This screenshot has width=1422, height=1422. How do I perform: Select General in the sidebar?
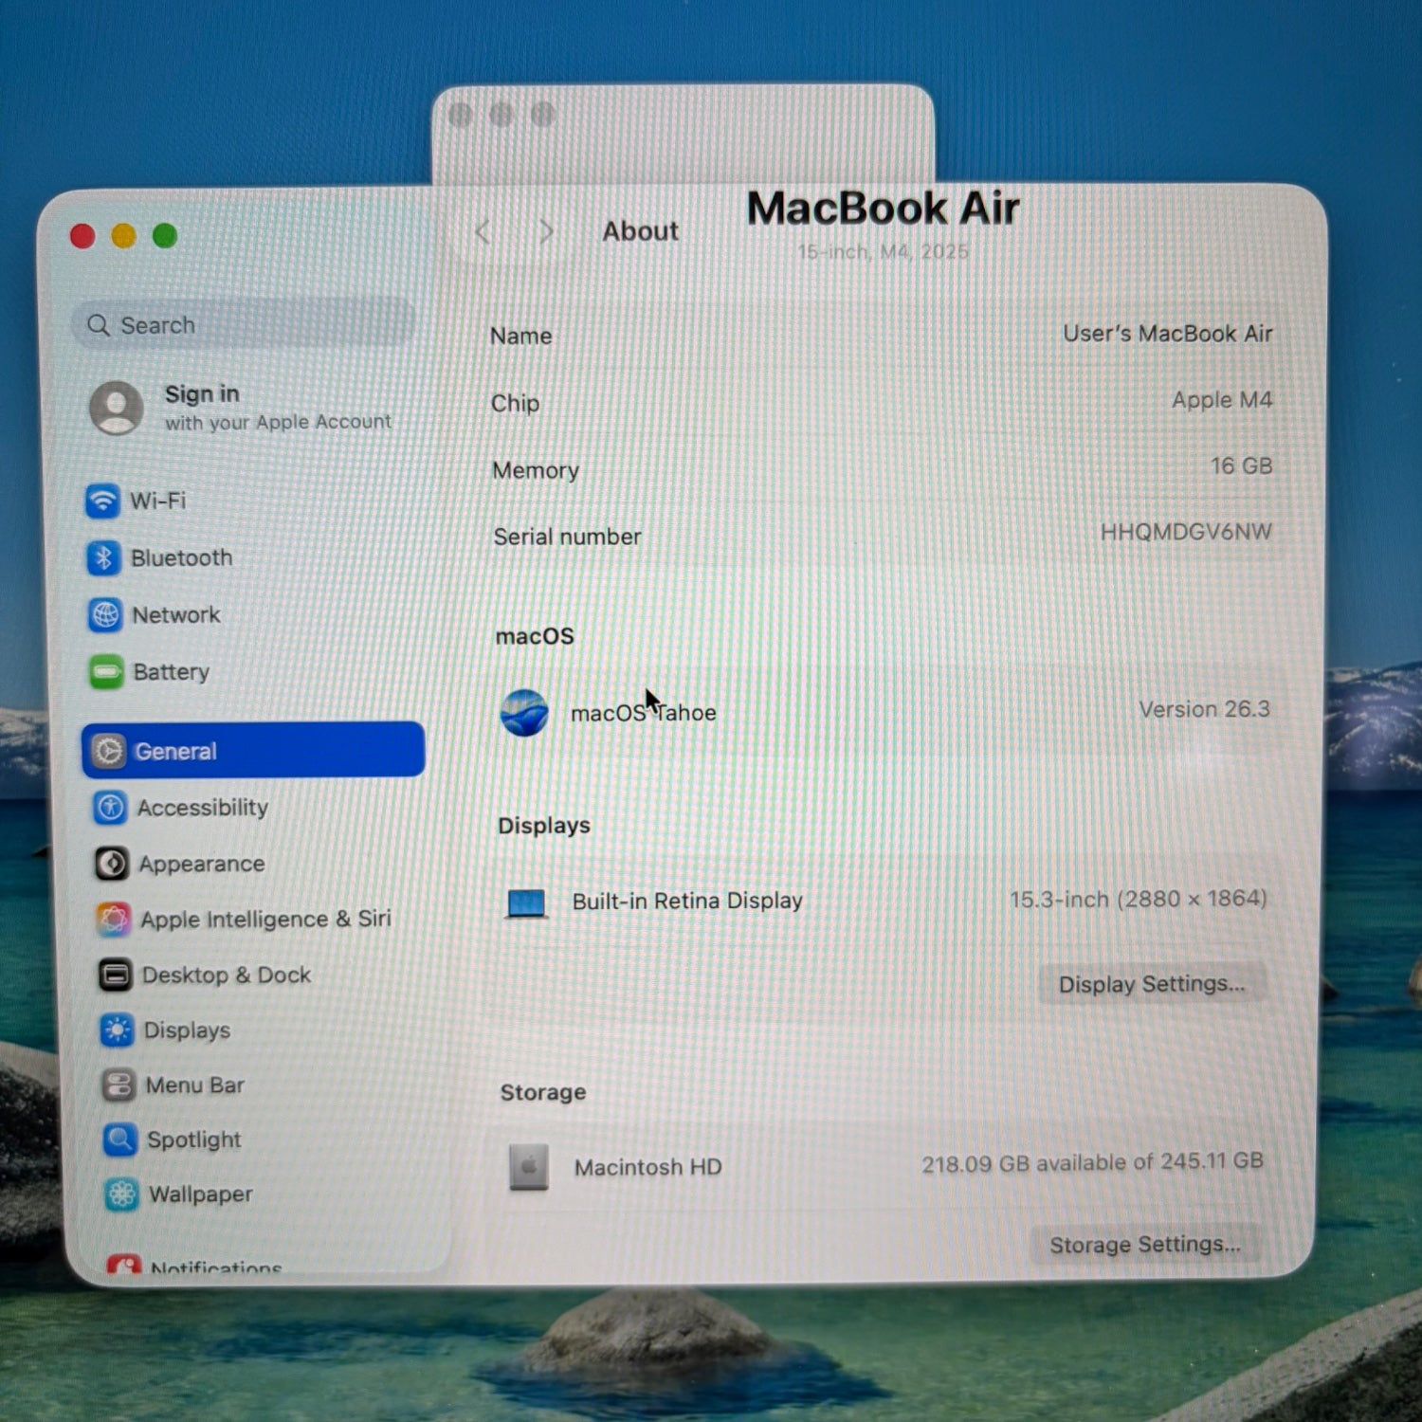[253, 750]
